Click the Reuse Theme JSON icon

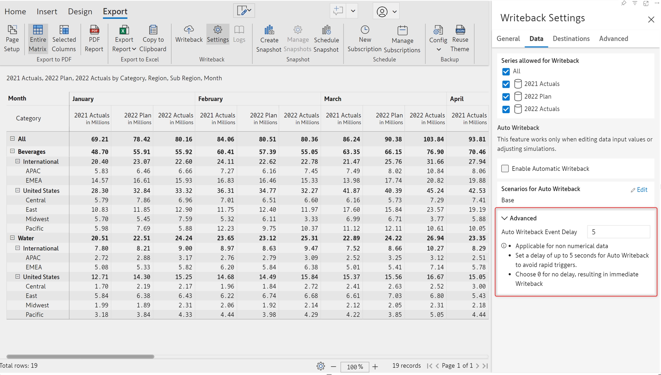click(x=460, y=30)
